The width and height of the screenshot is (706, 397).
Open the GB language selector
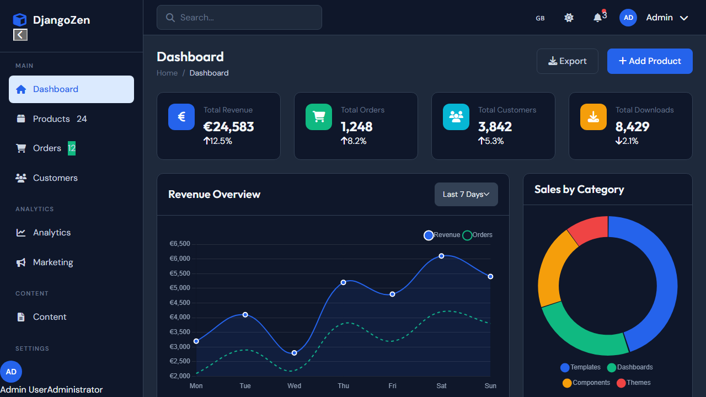[540, 18]
